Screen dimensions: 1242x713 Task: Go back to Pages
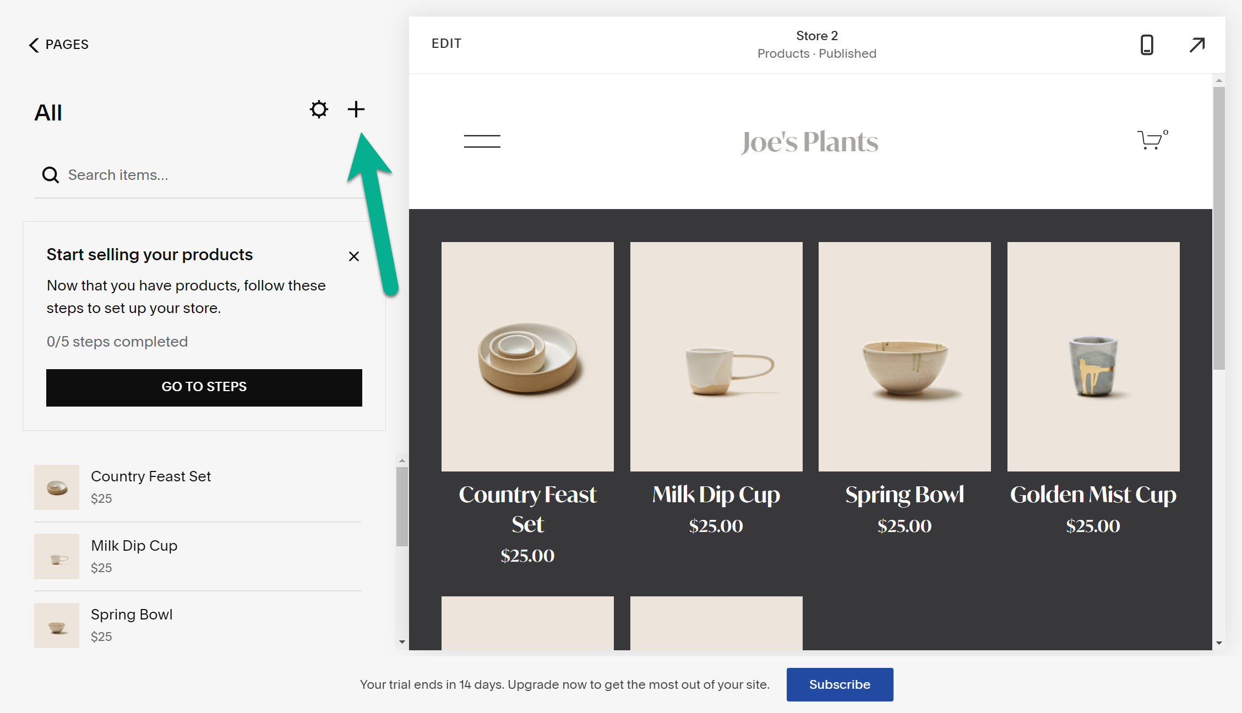pyautogui.click(x=58, y=45)
